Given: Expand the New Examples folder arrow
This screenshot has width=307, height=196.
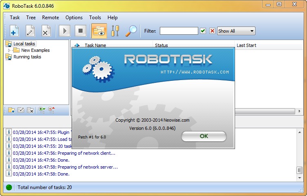Looking at the screenshot, I should [x=9, y=50].
